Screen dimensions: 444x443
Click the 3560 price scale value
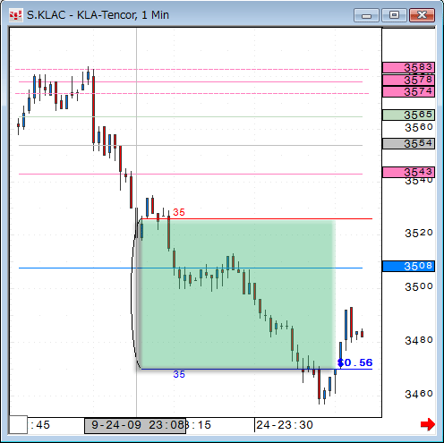pos(419,127)
